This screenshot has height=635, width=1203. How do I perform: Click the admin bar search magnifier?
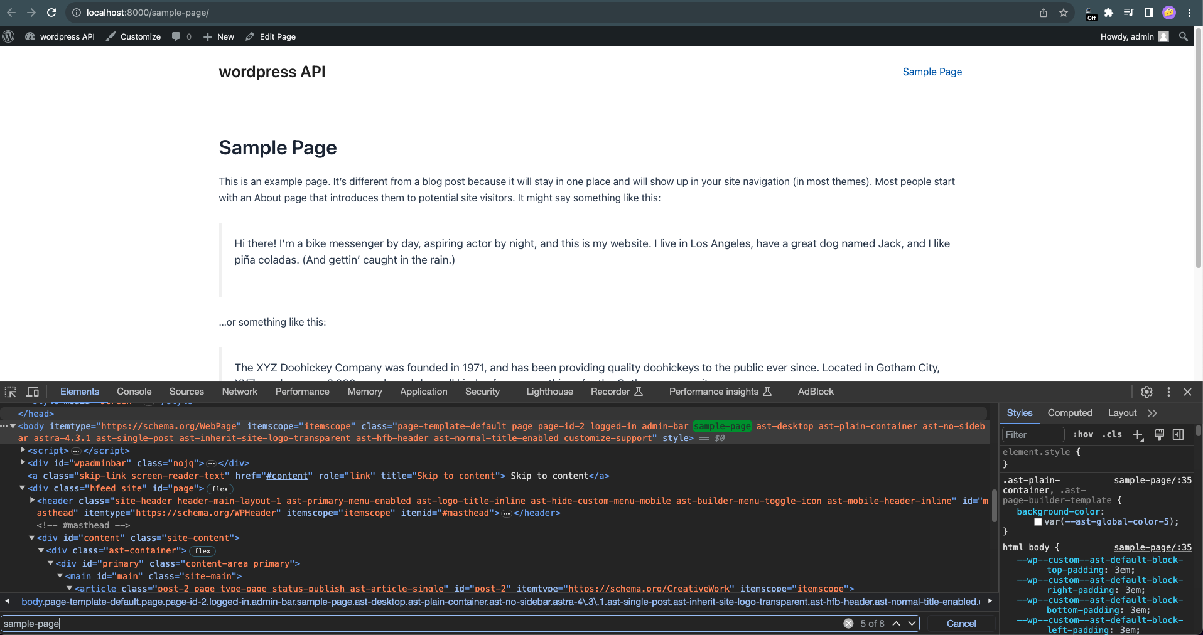pyautogui.click(x=1184, y=36)
